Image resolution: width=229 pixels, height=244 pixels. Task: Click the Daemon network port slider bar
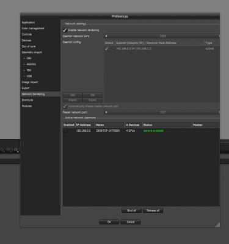tap(162, 36)
